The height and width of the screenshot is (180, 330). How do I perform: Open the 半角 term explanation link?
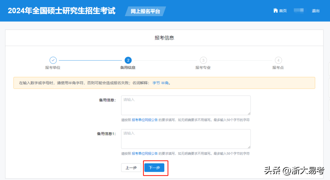(x=165, y=83)
